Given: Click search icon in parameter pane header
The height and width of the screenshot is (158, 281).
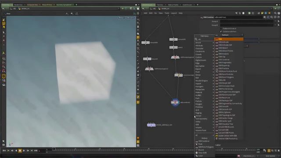Looking at the screenshot, I should pos(272,17).
